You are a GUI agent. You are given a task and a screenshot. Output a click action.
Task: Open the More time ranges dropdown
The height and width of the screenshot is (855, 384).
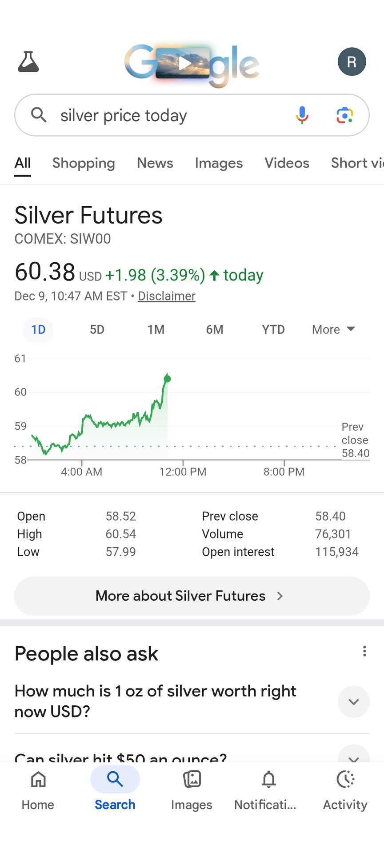(333, 330)
